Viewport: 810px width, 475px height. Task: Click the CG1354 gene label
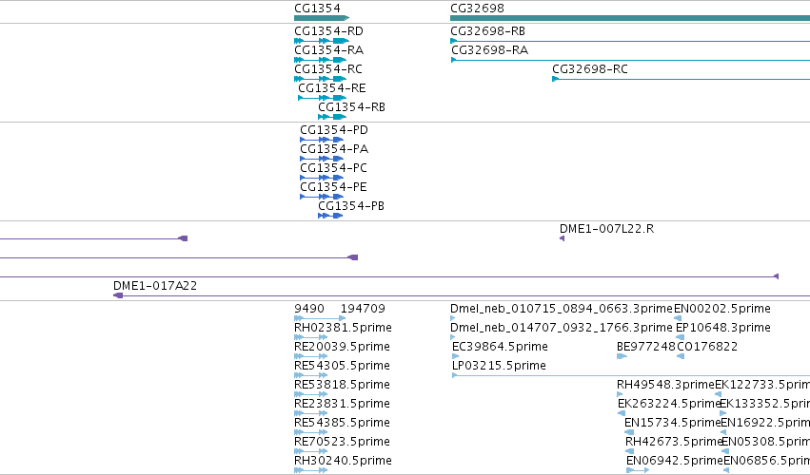(x=317, y=9)
